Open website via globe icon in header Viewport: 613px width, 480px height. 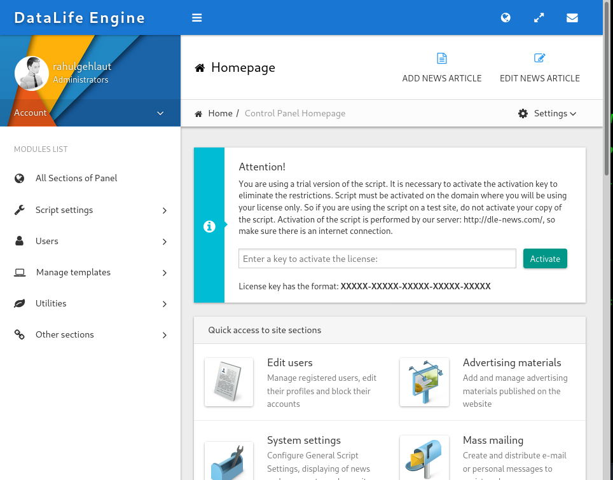506,18
